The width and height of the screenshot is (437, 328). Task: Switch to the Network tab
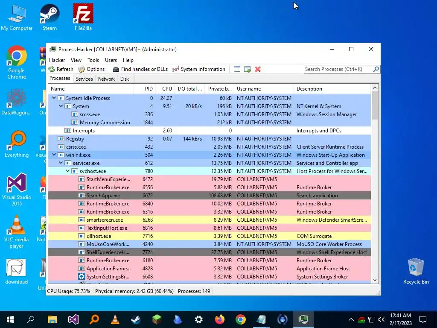pyautogui.click(x=106, y=79)
